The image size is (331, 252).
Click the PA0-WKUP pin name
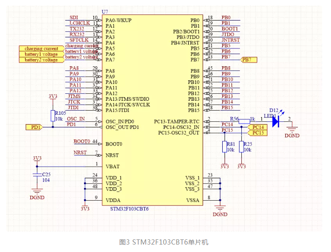(x=119, y=20)
